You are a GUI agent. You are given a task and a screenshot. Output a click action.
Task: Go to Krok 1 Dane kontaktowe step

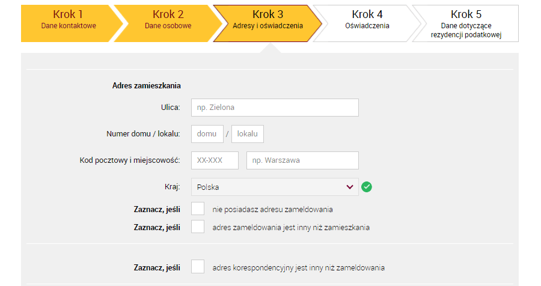[69, 23]
